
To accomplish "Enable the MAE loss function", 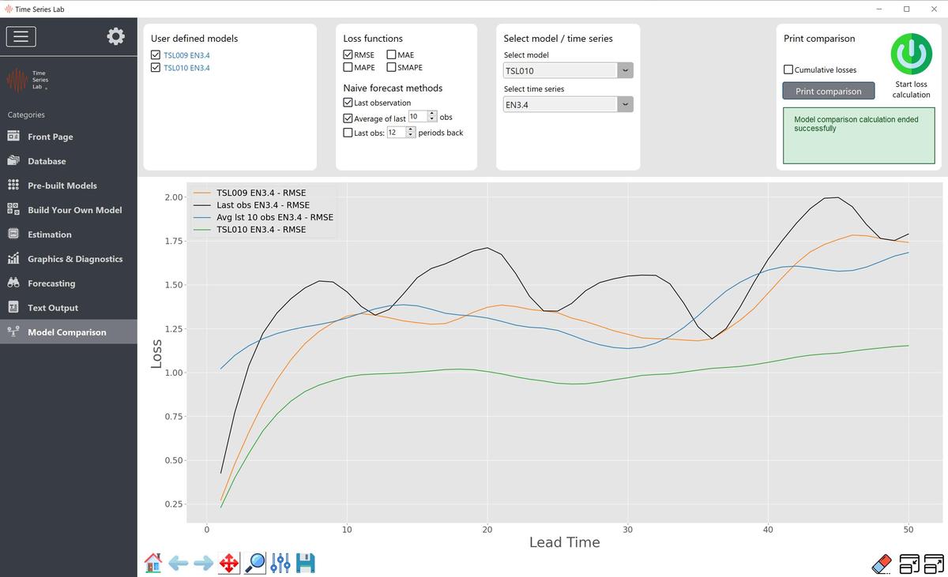I will tap(392, 55).
